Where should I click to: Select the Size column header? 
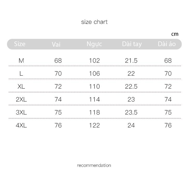(x=20, y=44)
